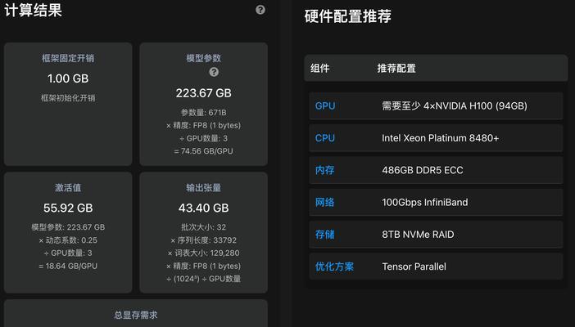The height and width of the screenshot is (327, 575).
Task: Click the 框架初始化开销 description text
Action: pos(68,98)
